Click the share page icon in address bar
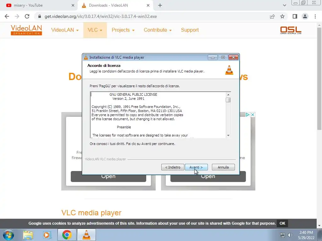 [272, 16]
